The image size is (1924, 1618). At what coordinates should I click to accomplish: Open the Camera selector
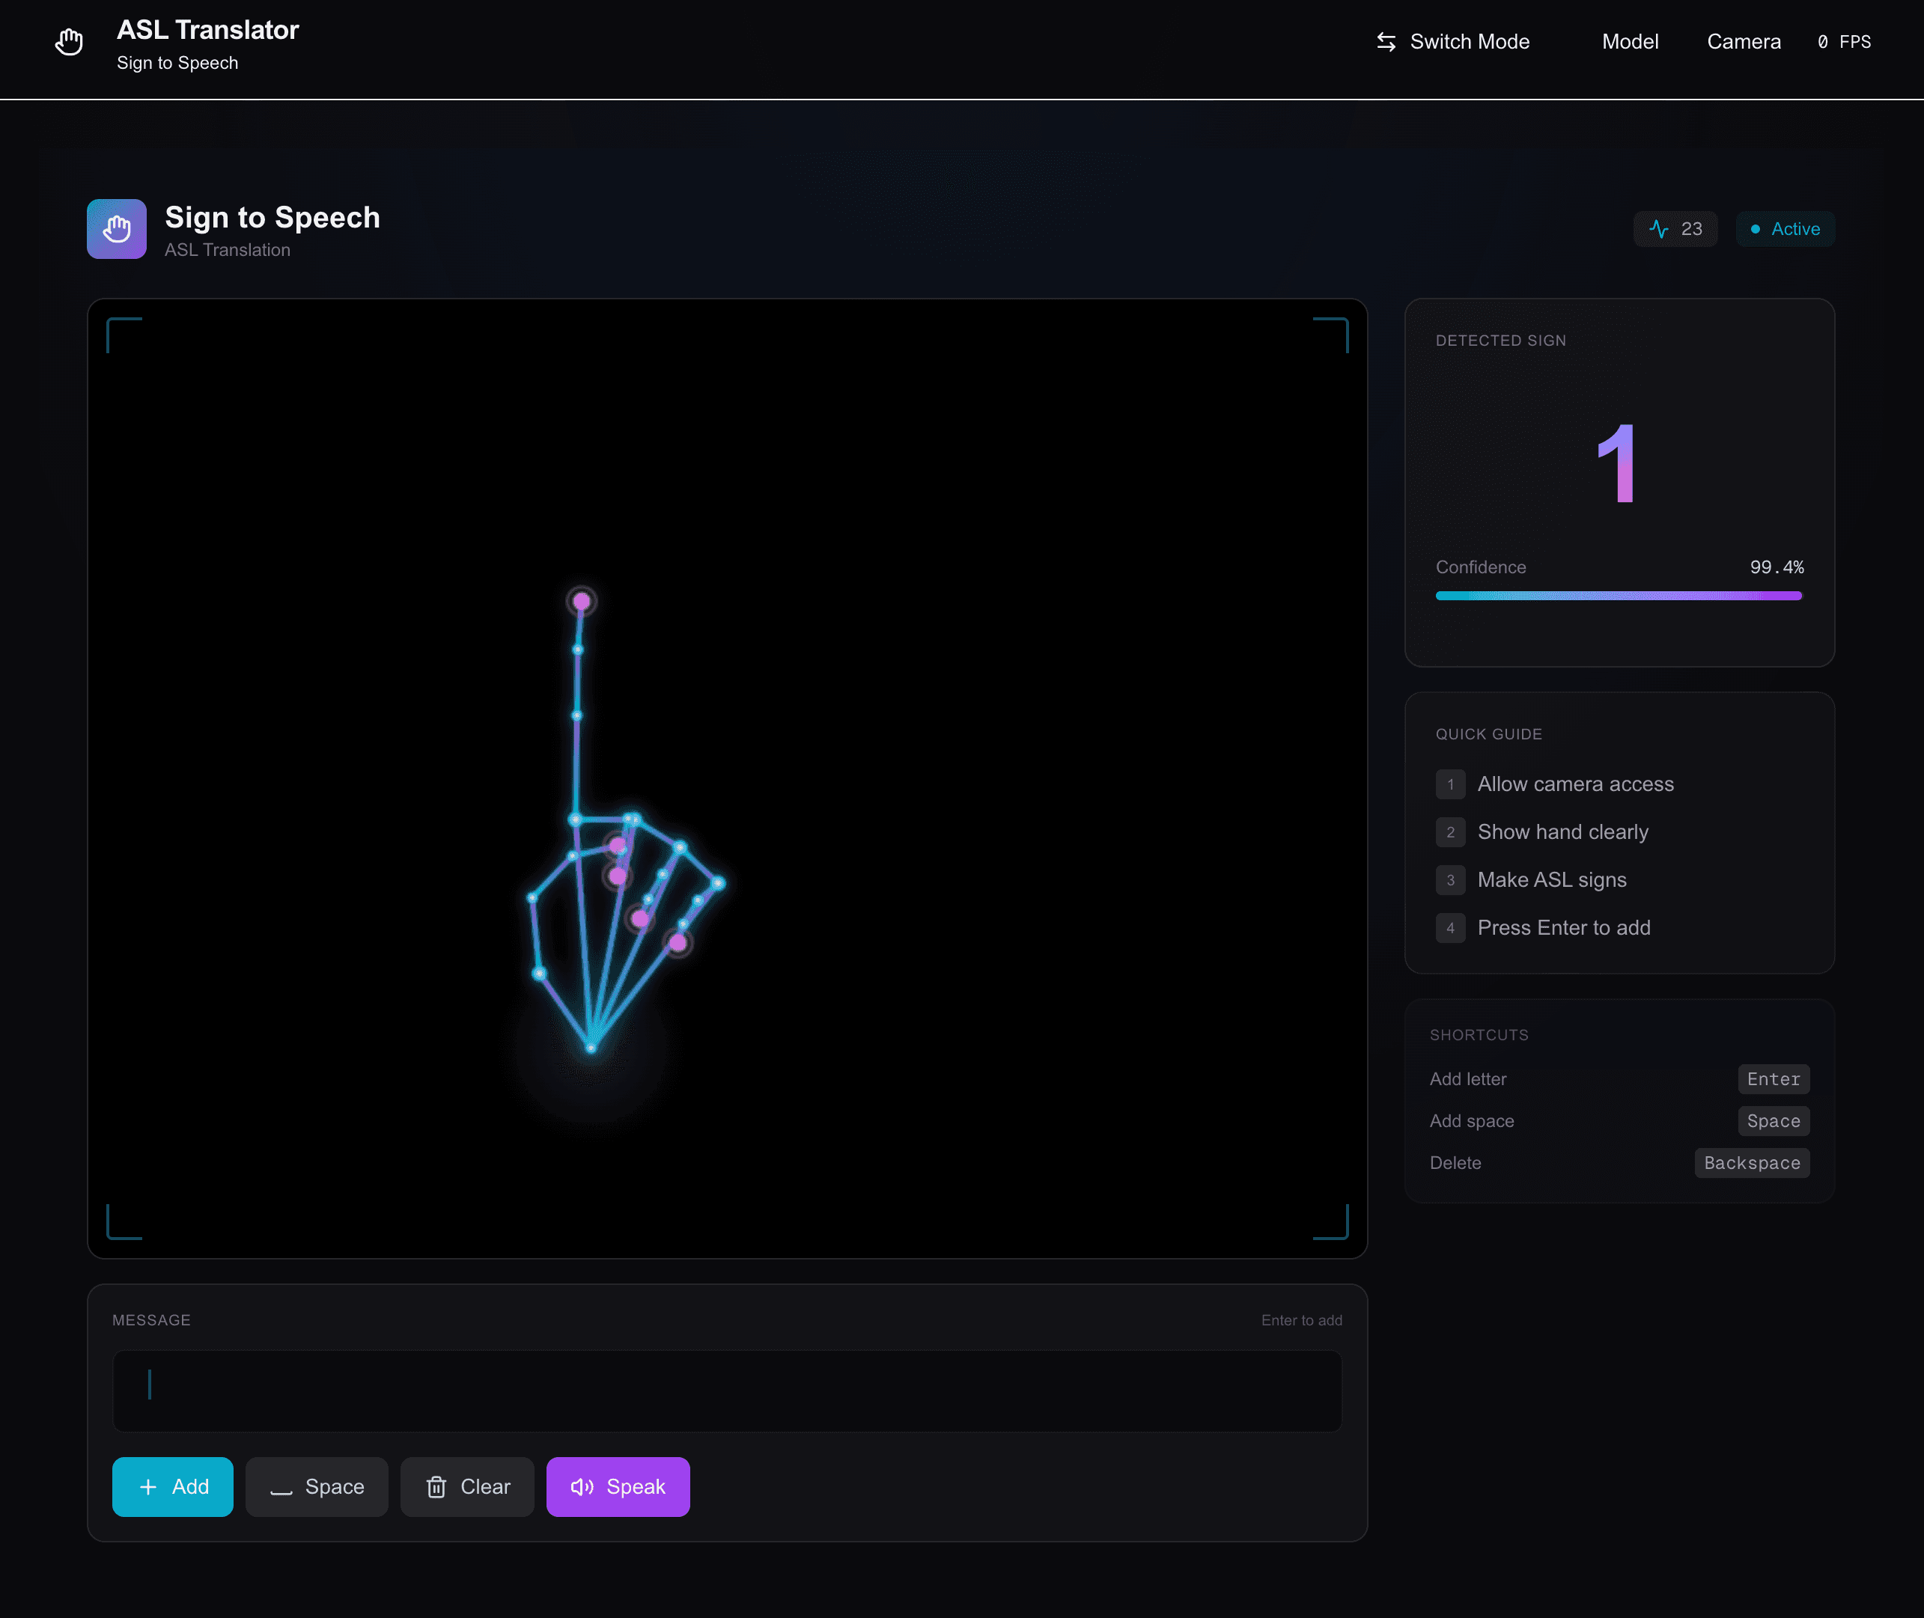[x=1744, y=41]
